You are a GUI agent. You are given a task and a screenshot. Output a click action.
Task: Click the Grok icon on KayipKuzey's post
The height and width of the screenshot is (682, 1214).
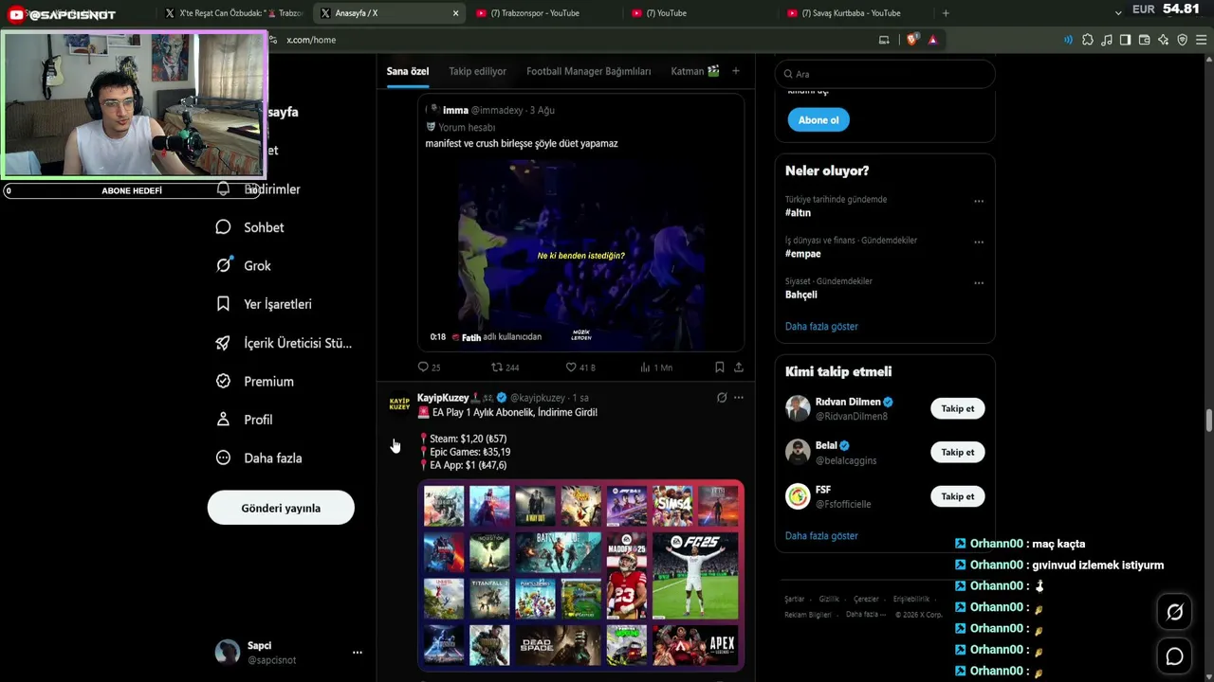coord(722,398)
